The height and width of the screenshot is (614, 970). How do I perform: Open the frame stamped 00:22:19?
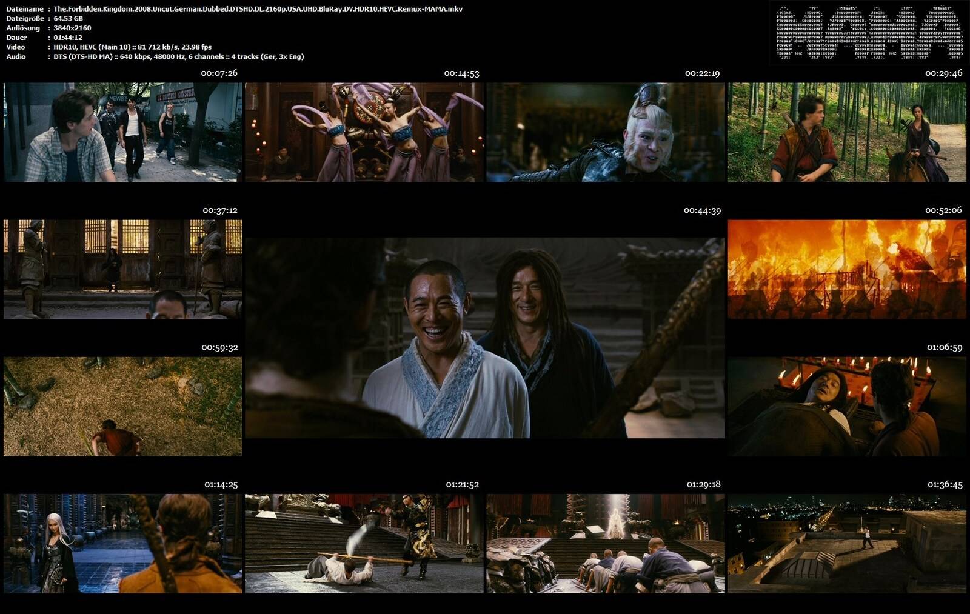[x=606, y=132]
